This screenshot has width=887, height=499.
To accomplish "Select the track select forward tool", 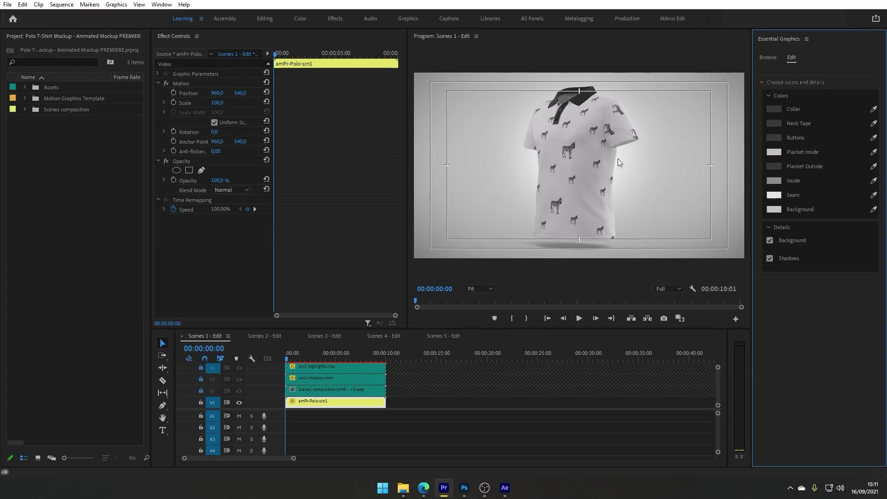I will pos(163,355).
